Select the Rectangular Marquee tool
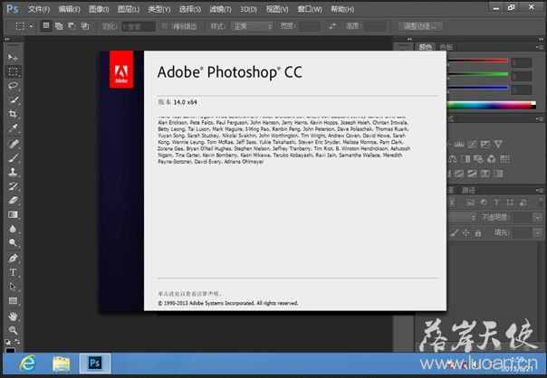 coord(14,71)
